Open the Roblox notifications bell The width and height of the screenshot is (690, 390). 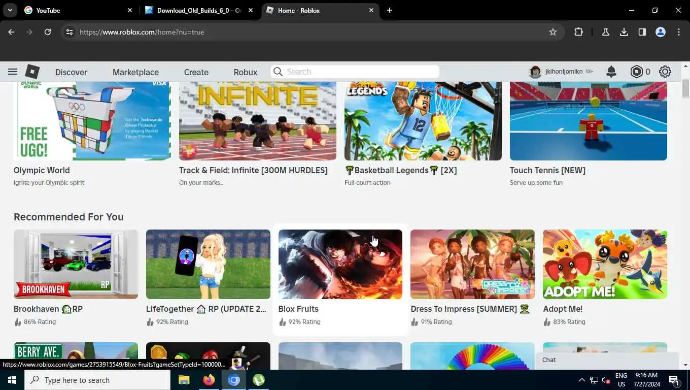(611, 72)
